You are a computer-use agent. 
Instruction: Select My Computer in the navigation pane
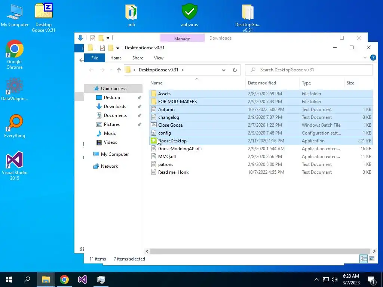(114, 154)
